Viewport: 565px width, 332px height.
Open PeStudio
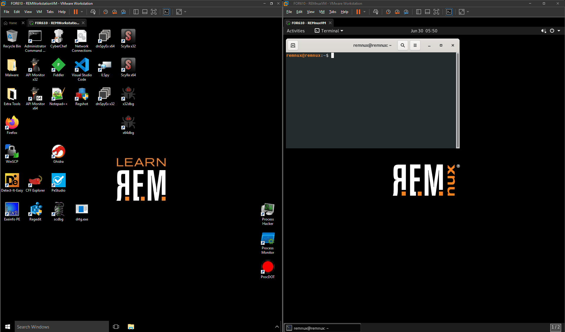point(58,180)
